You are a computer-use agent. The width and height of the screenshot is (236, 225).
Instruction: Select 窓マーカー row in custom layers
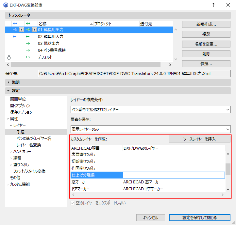(x=148, y=182)
